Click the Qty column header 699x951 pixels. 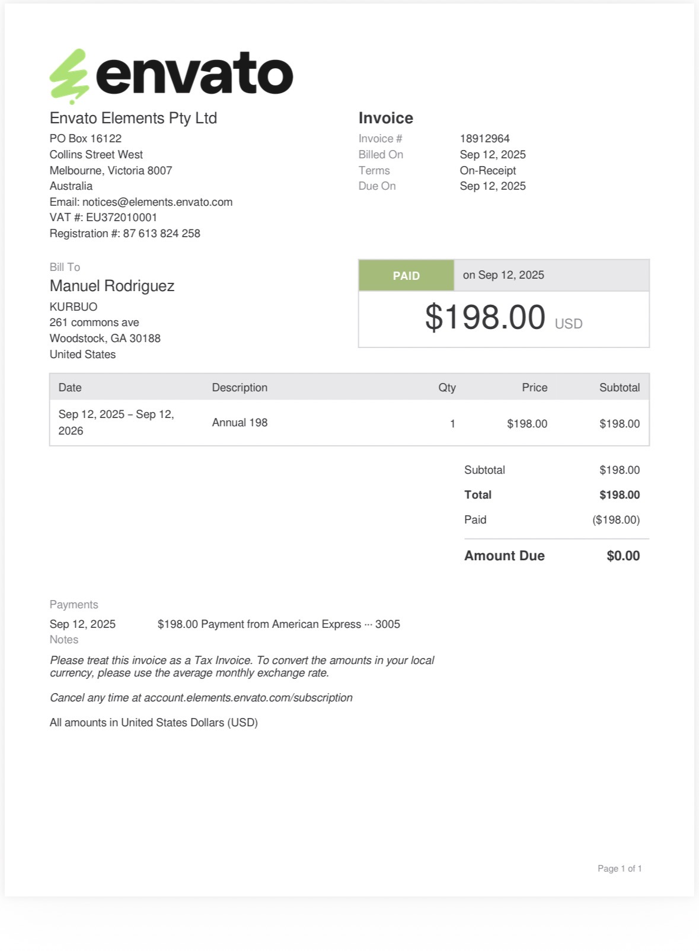(x=446, y=388)
